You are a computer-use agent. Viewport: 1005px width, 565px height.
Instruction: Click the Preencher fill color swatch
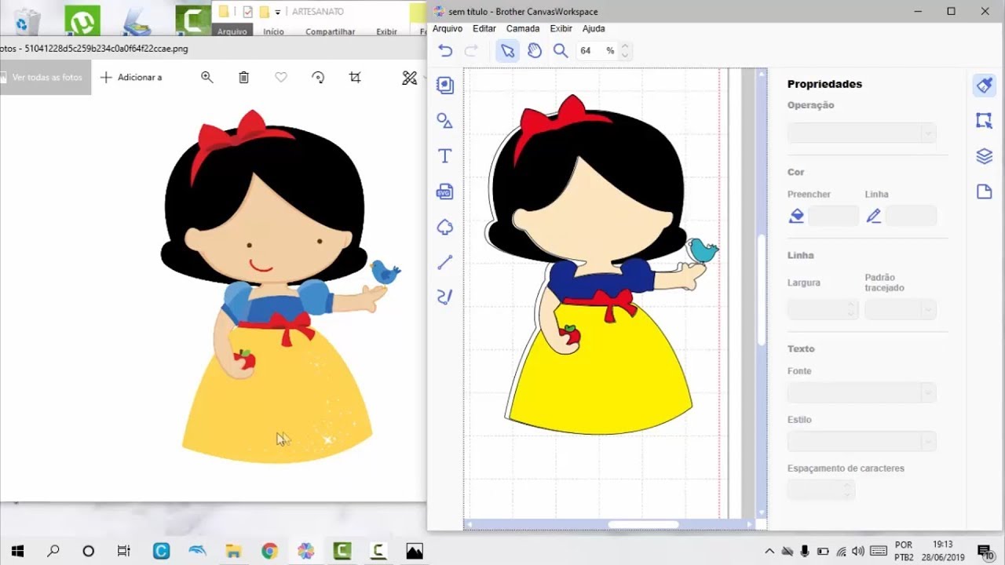click(833, 216)
